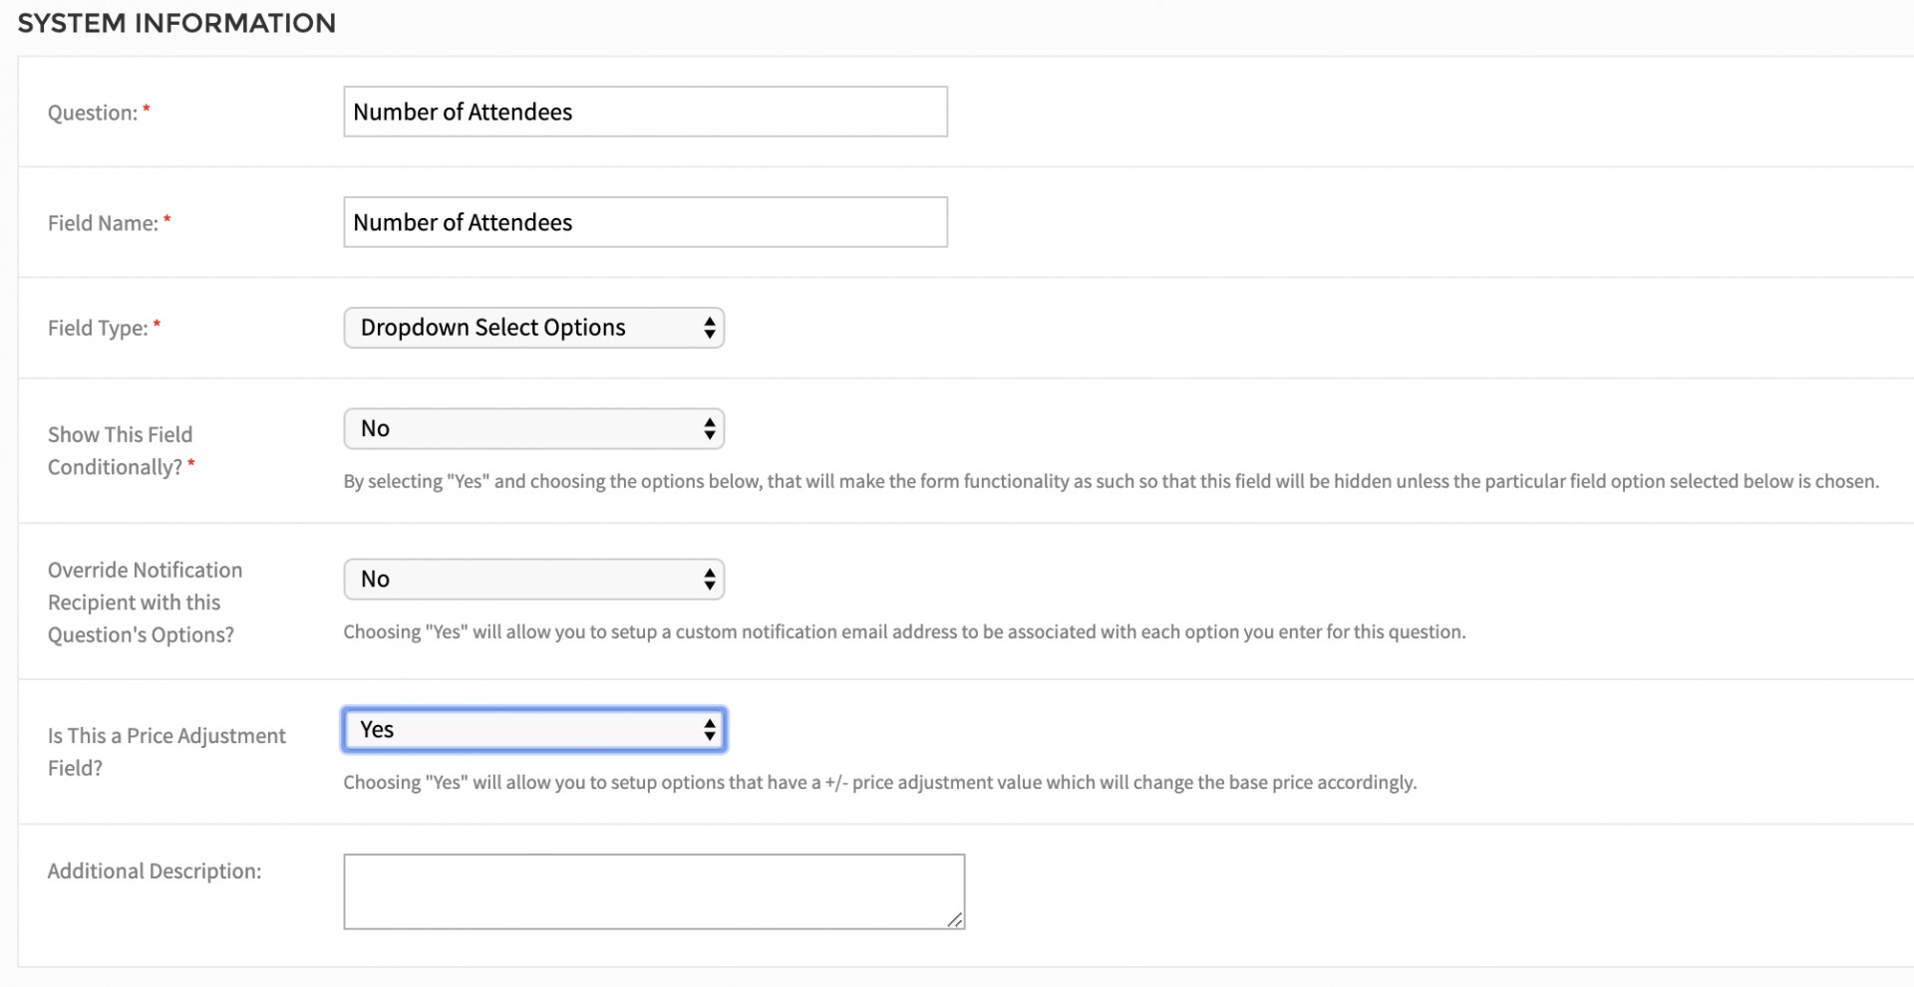Image resolution: width=1914 pixels, height=987 pixels.
Task: Click the 'Show This Field Conditionally?' label
Action: click(x=122, y=450)
